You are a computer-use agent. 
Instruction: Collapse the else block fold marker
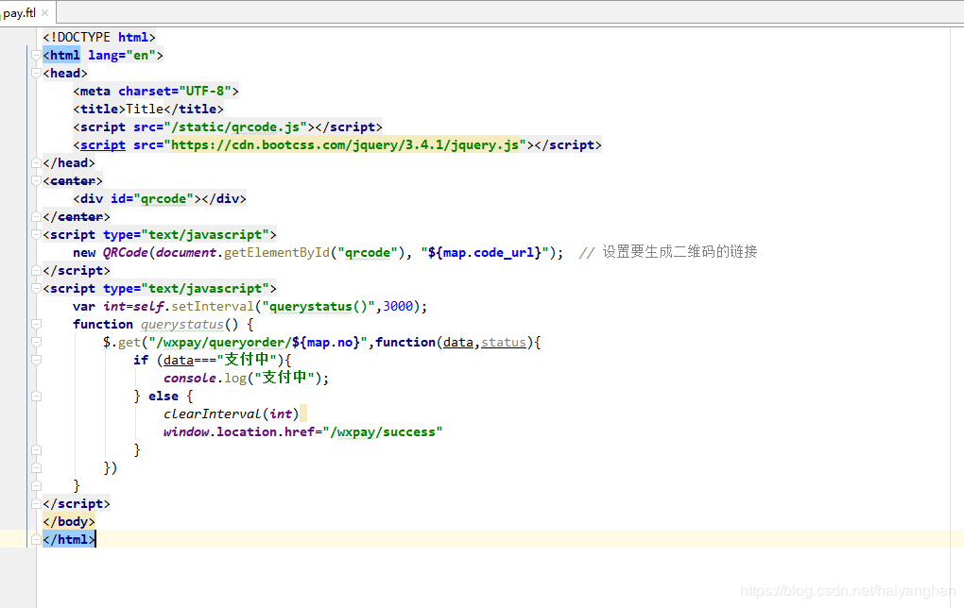tap(36, 397)
